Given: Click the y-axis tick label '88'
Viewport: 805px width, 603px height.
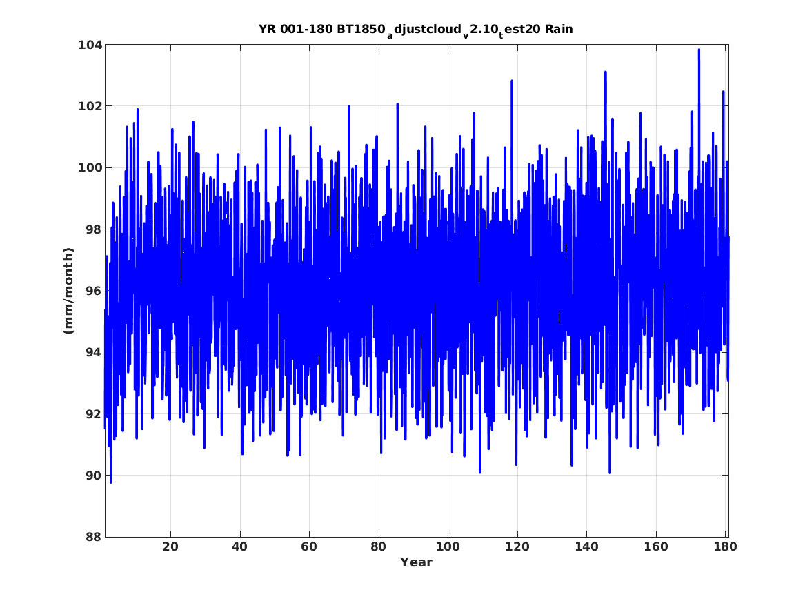Looking at the screenshot, I should click(x=94, y=537).
